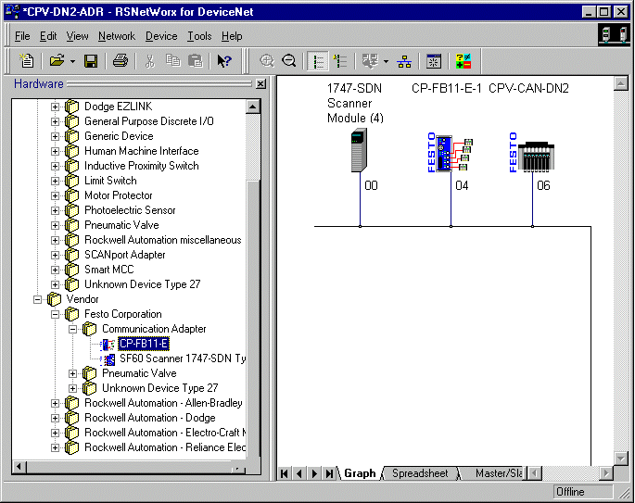Screen dimensions: 635x503
Task: Click the Zoom In magnifier icon
Action: point(267,61)
